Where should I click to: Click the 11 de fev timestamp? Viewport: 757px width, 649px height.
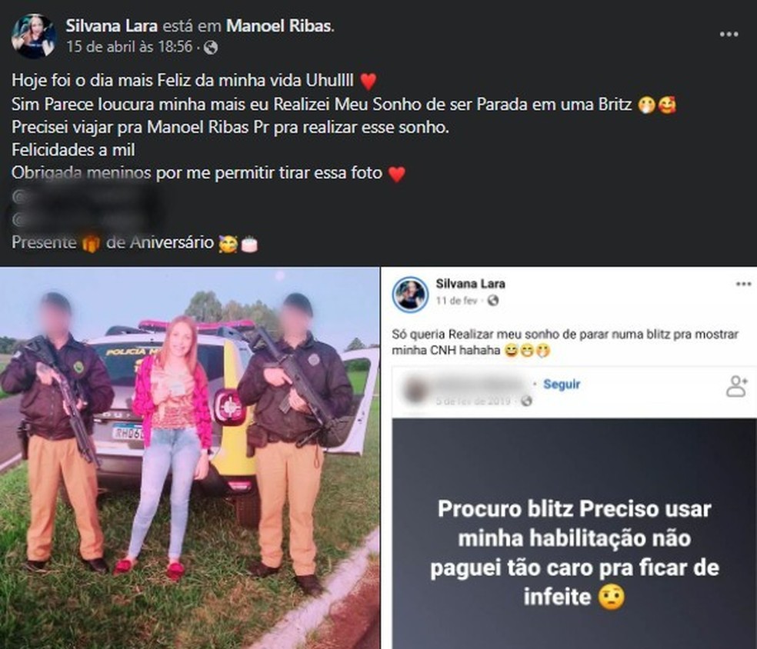(x=456, y=301)
